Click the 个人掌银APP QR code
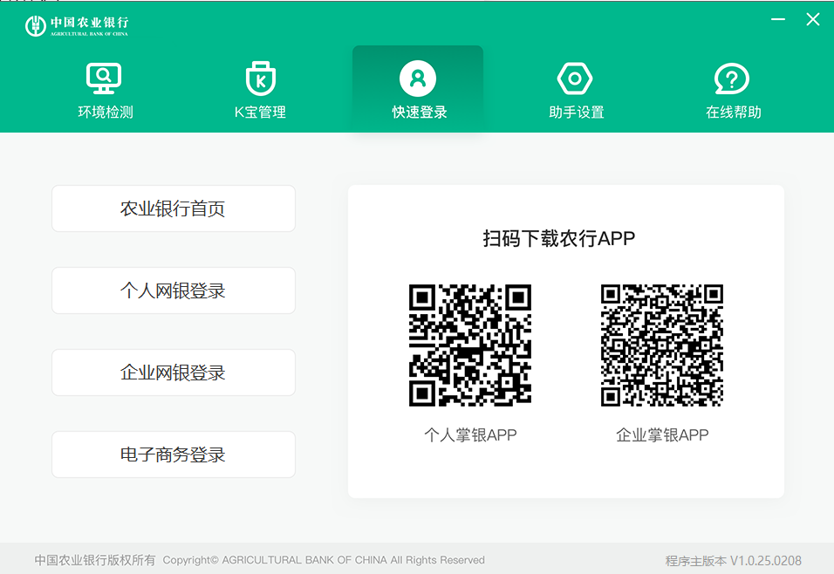Screen dimensions: 834x574 pyautogui.click(x=468, y=344)
